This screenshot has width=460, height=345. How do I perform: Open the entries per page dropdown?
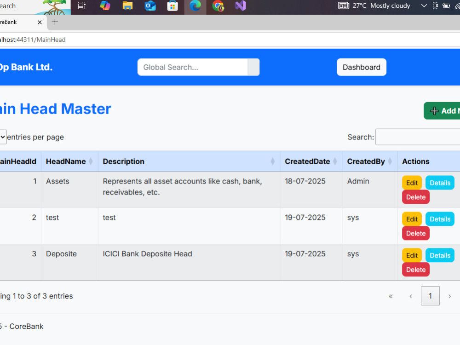3,137
